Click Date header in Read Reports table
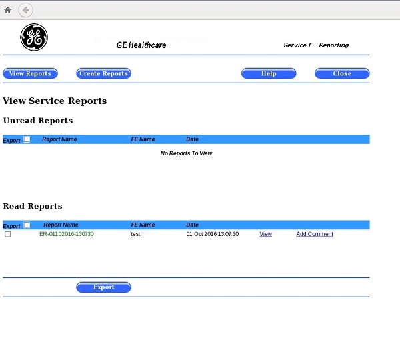The height and width of the screenshot is (350, 400). pos(192,225)
